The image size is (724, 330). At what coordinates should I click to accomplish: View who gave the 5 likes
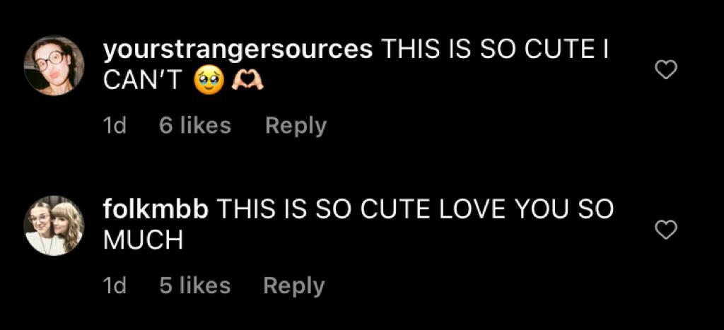pyautogui.click(x=195, y=285)
